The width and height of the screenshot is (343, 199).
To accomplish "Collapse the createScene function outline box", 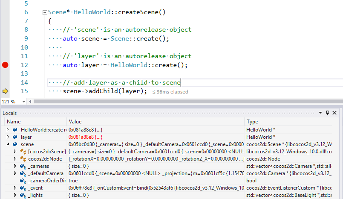I will point(45,12).
